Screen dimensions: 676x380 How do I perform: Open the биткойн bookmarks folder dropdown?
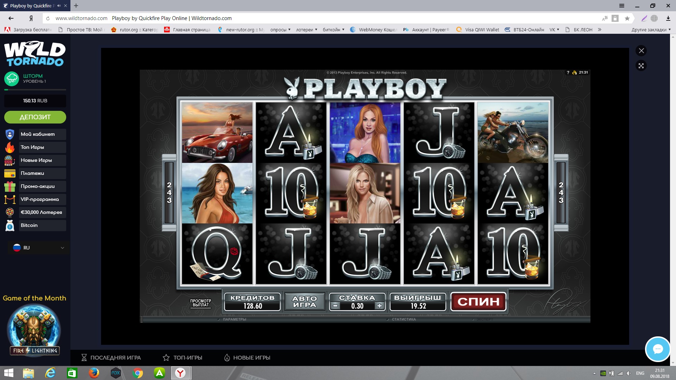[333, 30]
